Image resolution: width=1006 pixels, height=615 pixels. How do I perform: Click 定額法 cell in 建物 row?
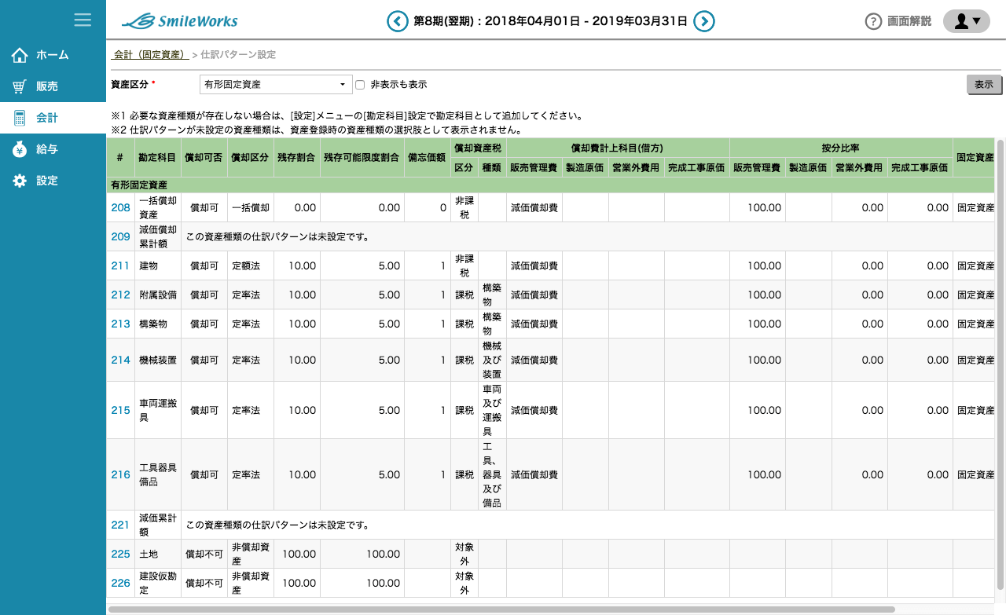pos(251,265)
